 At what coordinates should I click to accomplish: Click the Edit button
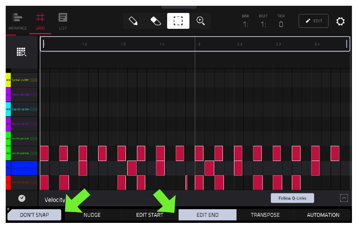coord(313,21)
